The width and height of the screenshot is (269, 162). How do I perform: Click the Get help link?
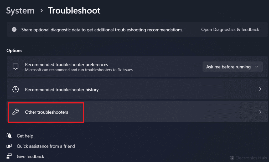tap(25, 136)
